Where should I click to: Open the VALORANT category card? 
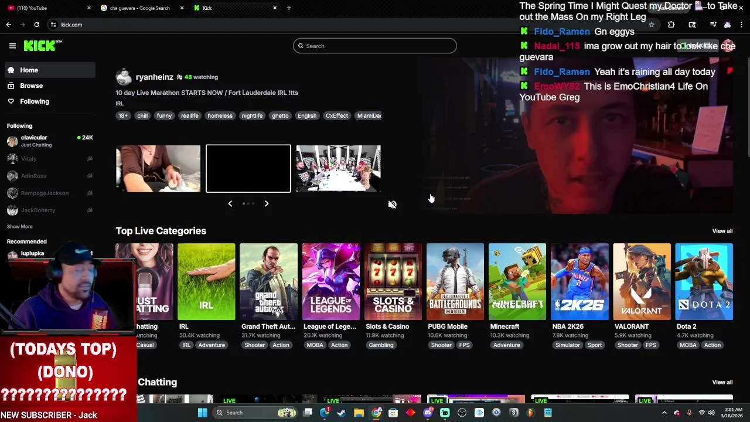642,281
